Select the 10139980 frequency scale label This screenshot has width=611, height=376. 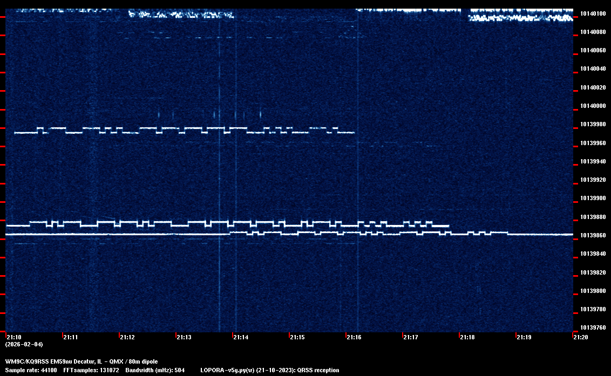(x=593, y=124)
